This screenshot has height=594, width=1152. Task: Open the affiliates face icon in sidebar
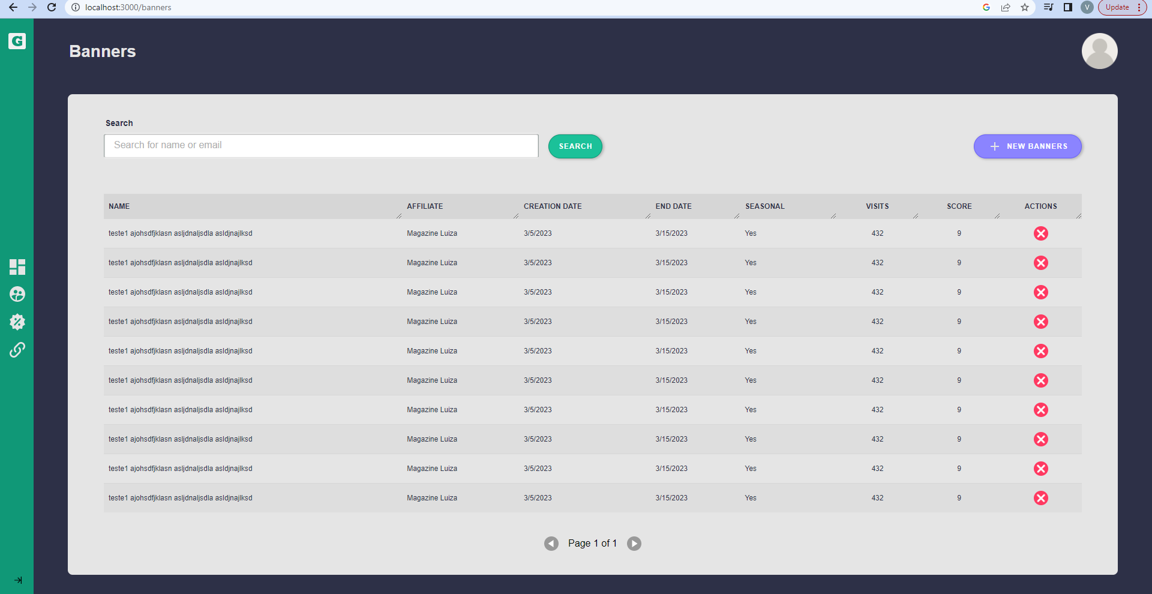tap(17, 294)
